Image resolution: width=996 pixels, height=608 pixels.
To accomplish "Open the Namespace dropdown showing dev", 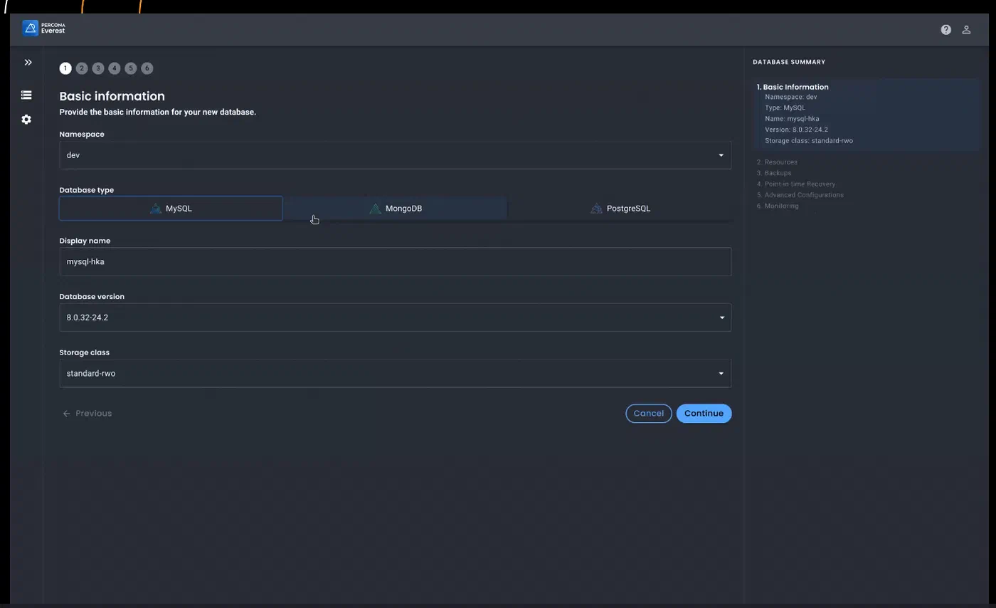I will 395,155.
